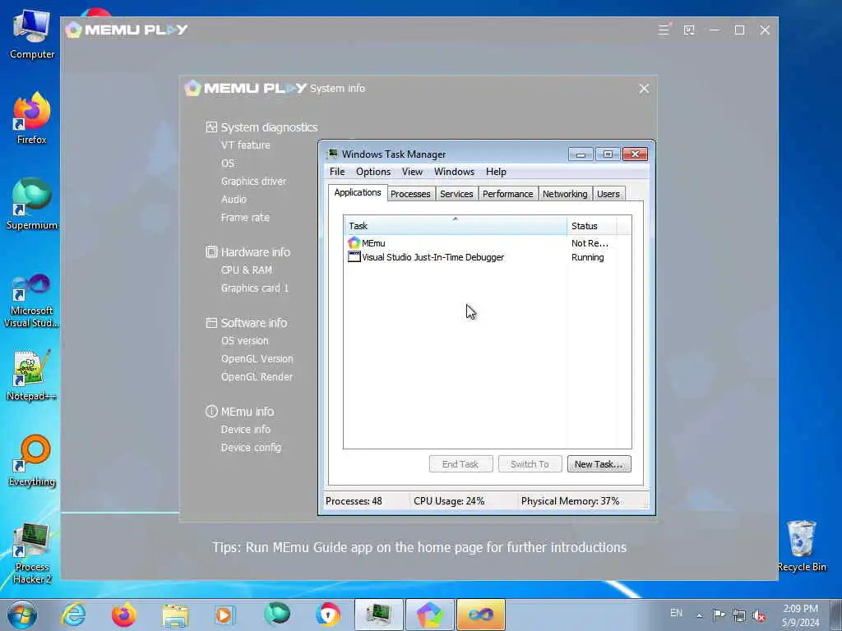842x631 pixels.
Task: Open Process Hacker 2 desktop shortcut
Action: [x=32, y=553]
